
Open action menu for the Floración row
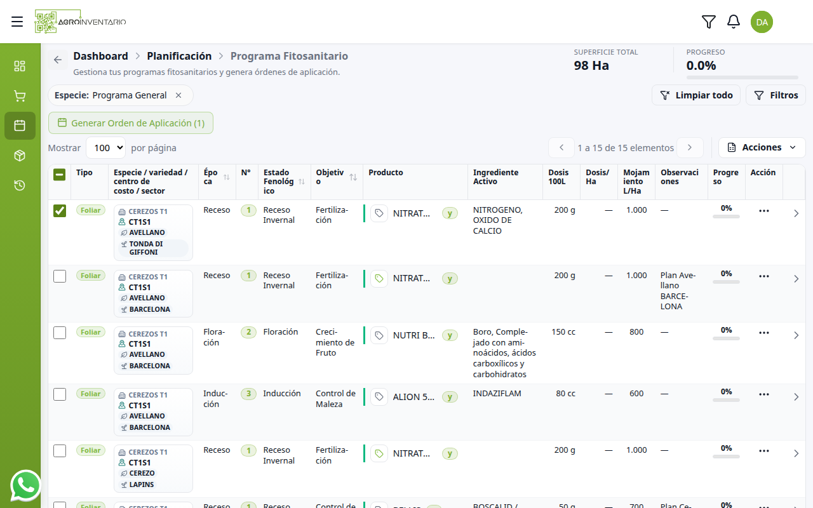tap(764, 333)
